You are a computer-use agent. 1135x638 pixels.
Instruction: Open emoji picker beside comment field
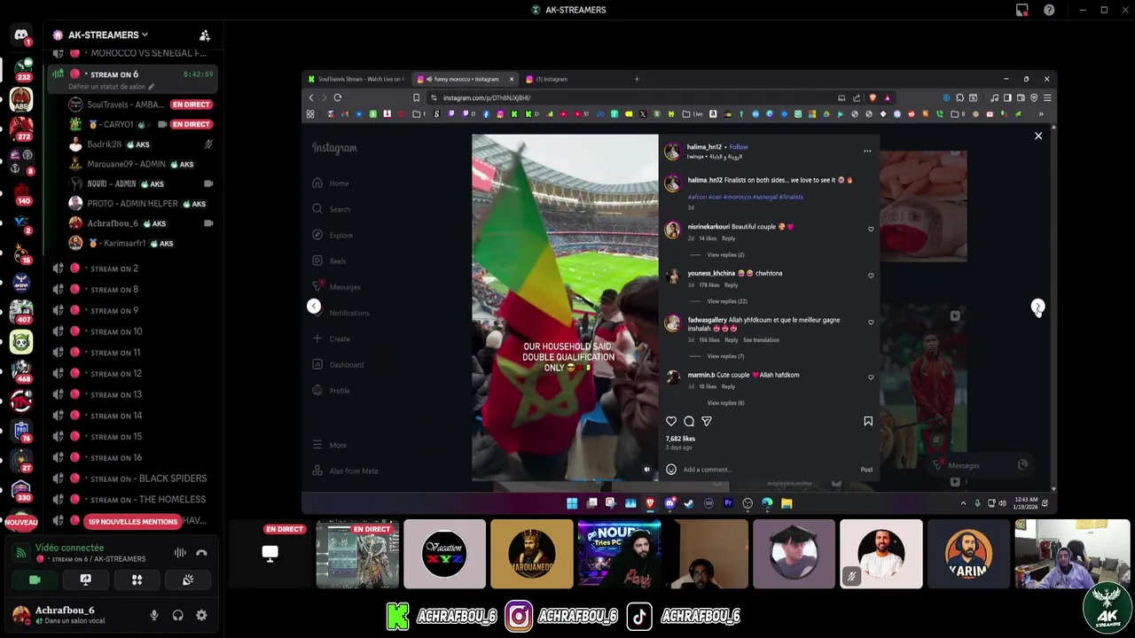click(671, 470)
